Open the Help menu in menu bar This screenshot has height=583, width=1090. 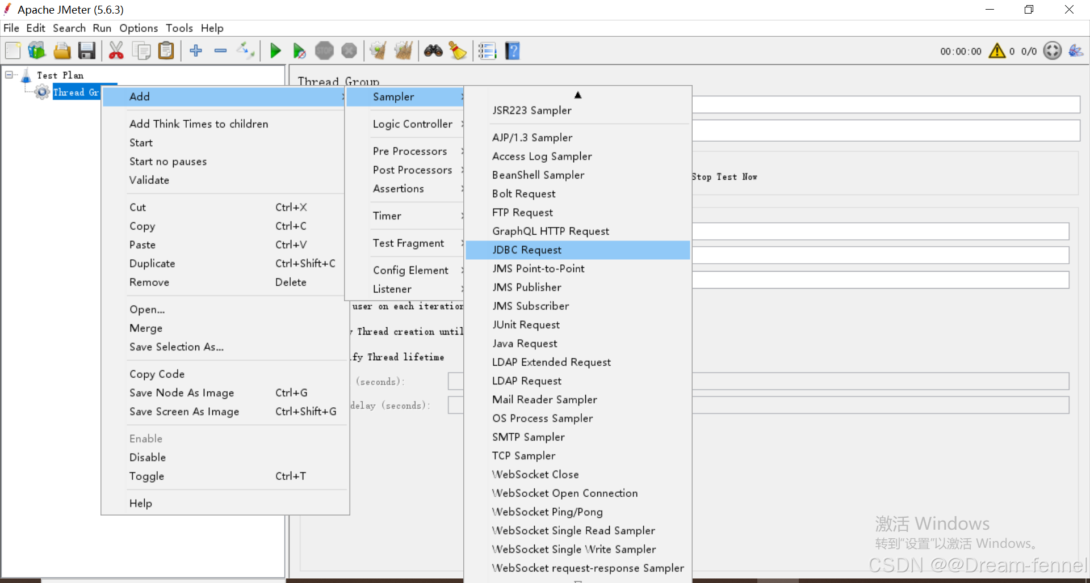tap(212, 28)
